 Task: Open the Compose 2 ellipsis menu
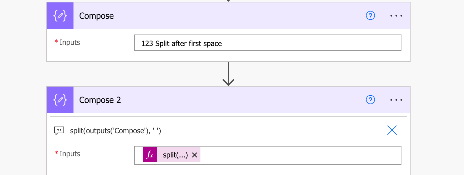396,100
